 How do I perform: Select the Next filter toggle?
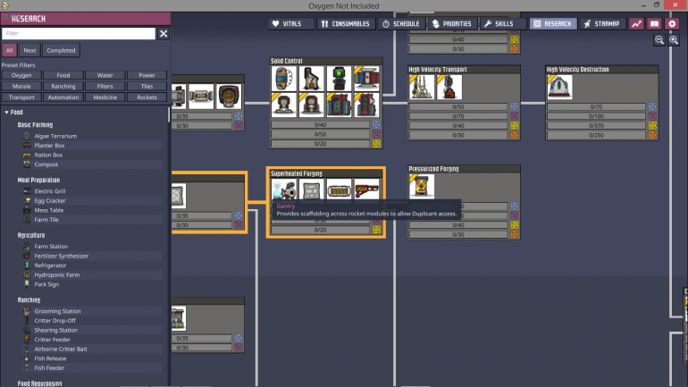pos(29,50)
